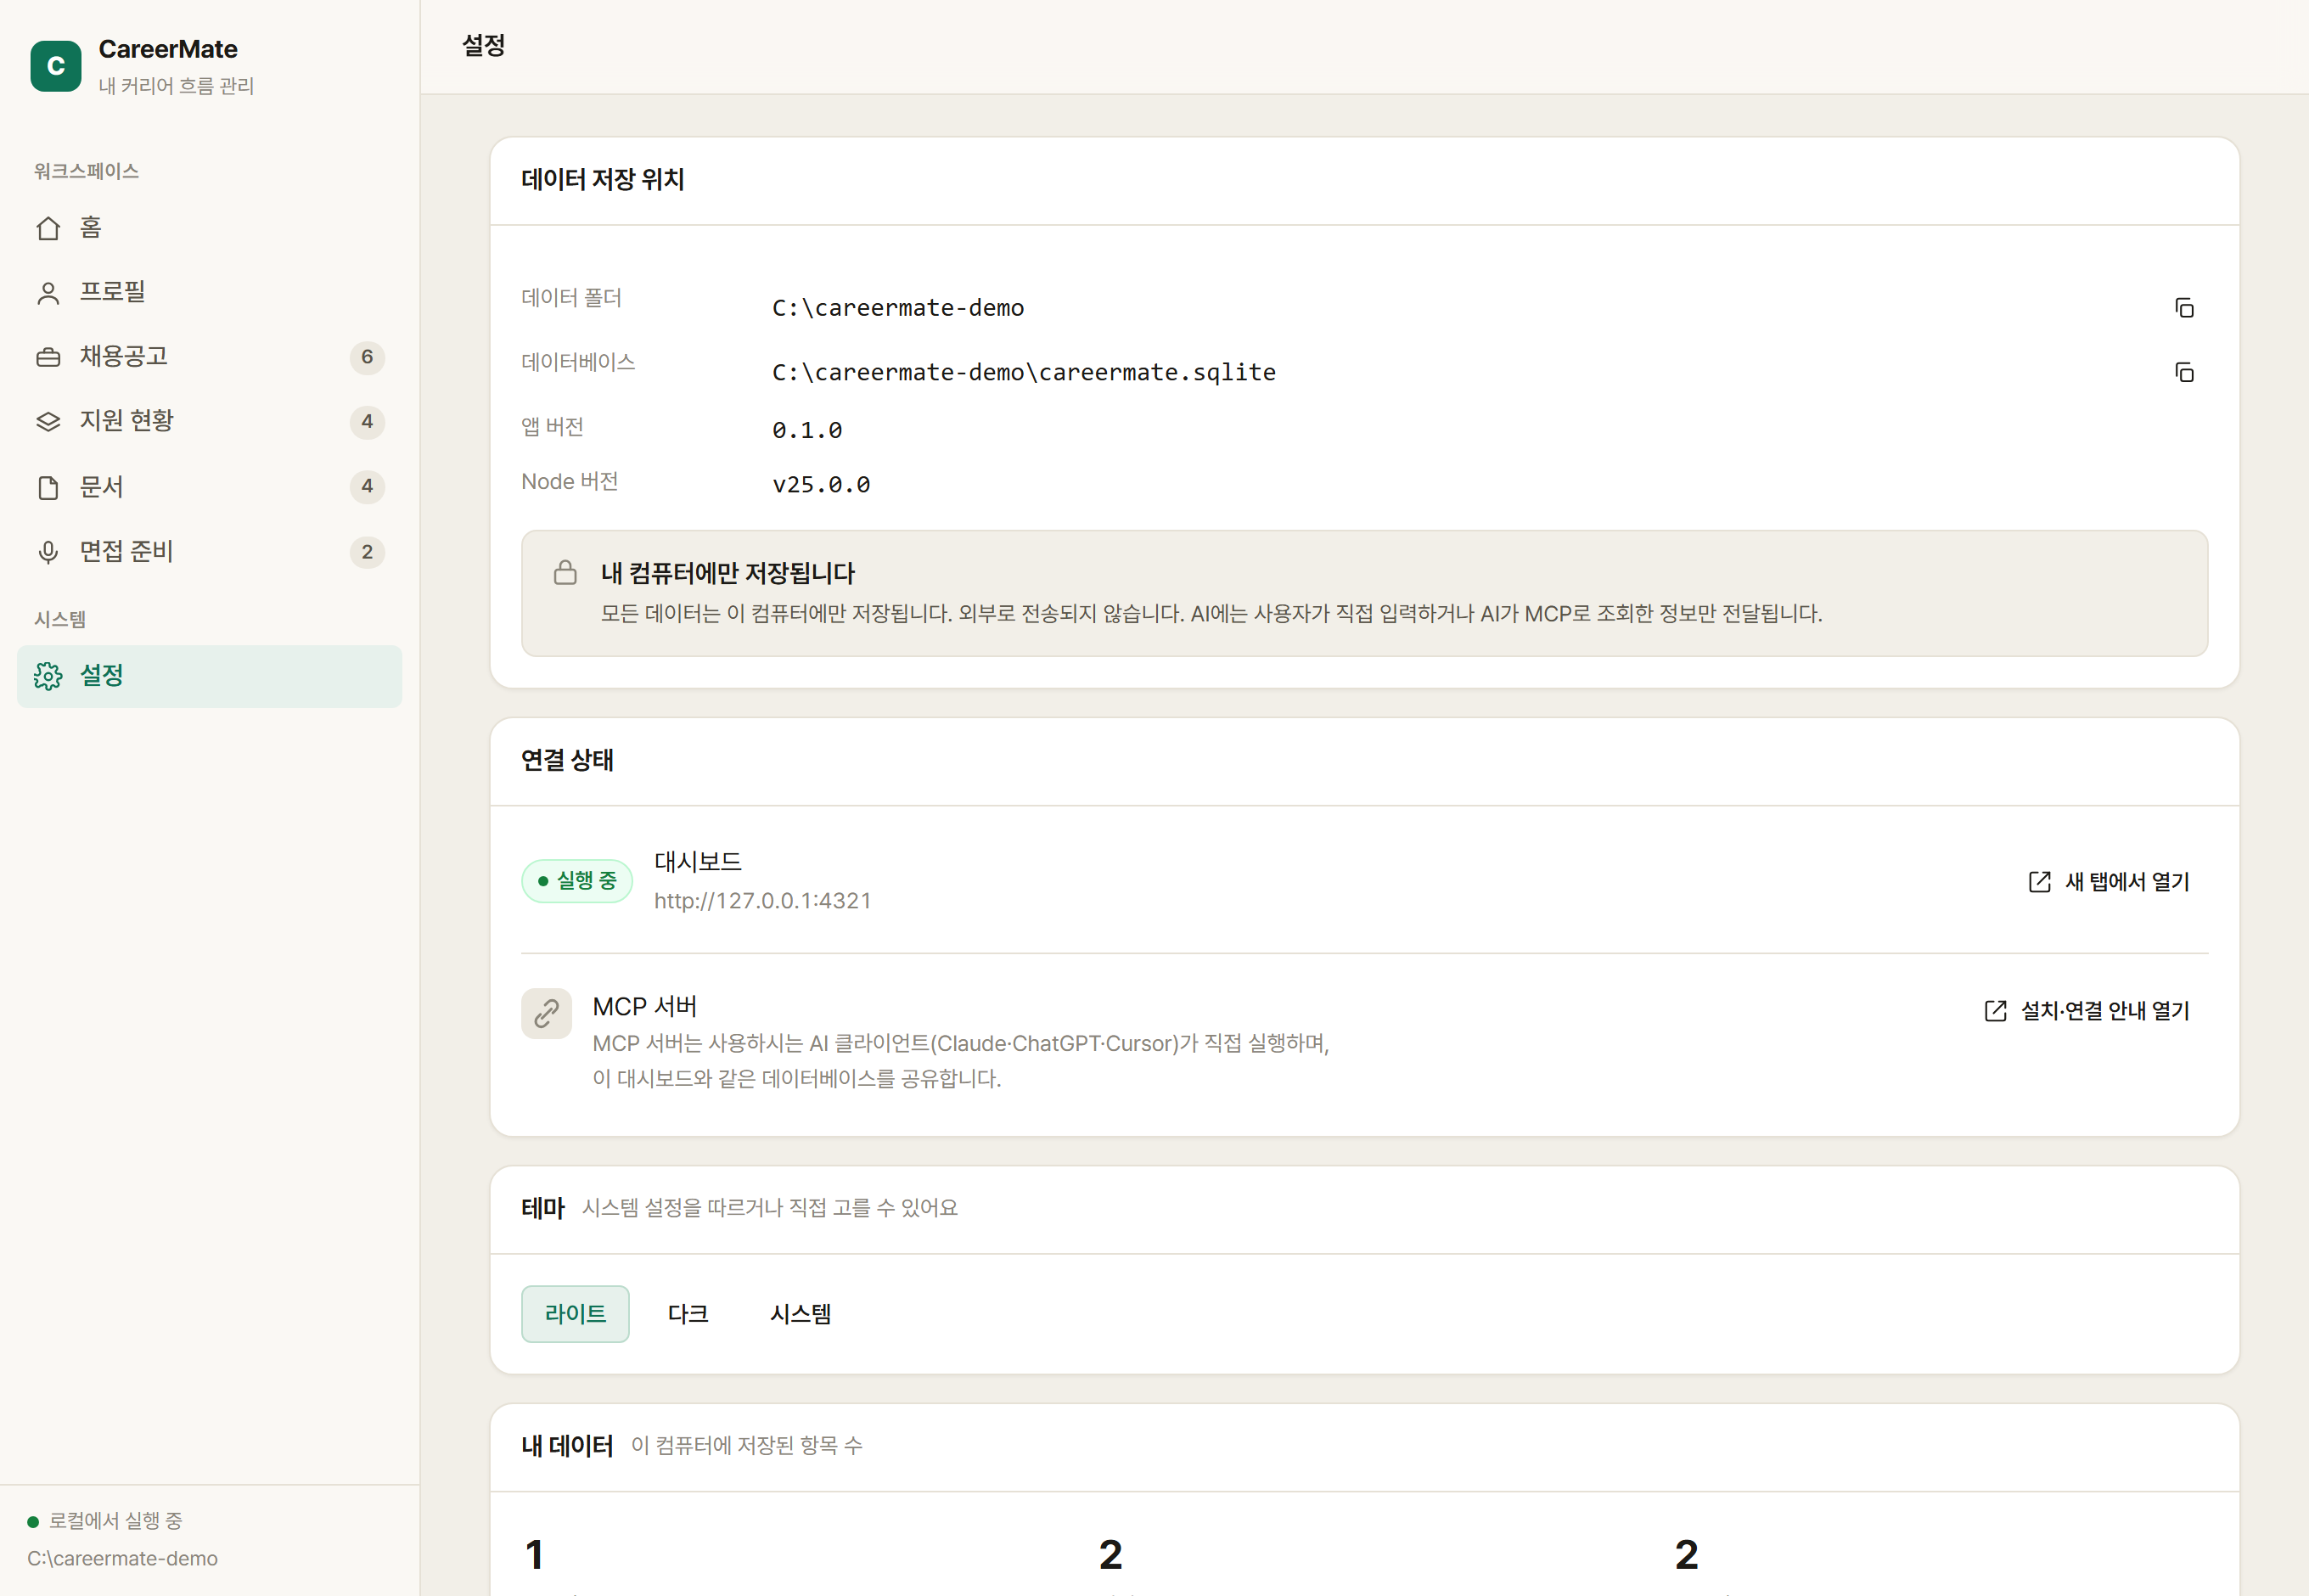2309x1596 pixels.
Task: Click the link icon beside MCP 서버
Action: click(546, 1014)
